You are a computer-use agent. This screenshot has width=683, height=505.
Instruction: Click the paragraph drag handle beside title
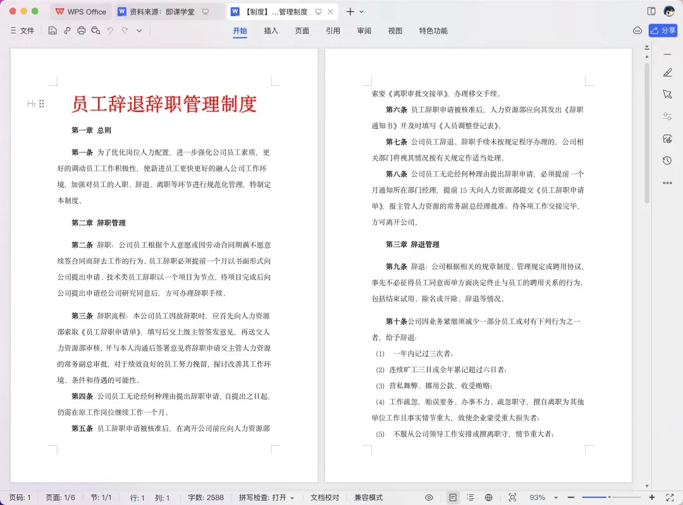[x=41, y=104]
